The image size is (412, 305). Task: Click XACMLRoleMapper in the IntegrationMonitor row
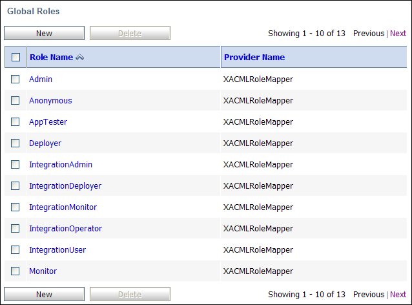pyautogui.click(x=258, y=207)
